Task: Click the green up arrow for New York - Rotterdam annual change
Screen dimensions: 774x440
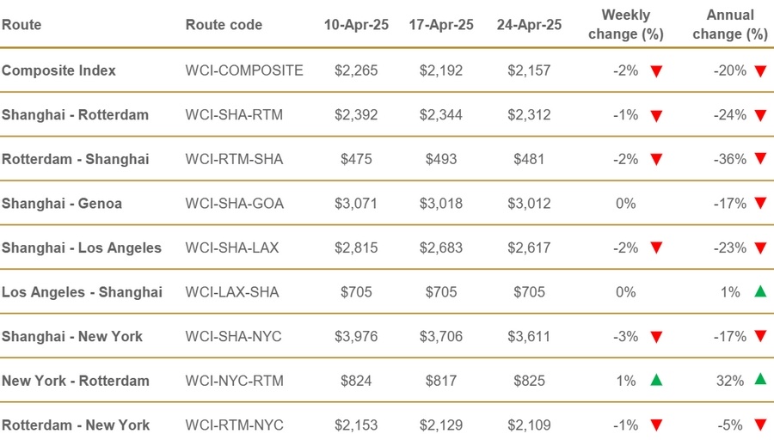Action: coord(759,380)
